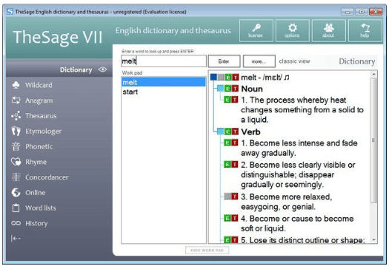Click the definitions vertical scrollbar thumb
The height and width of the screenshot is (266, 389).
point(373,140)
